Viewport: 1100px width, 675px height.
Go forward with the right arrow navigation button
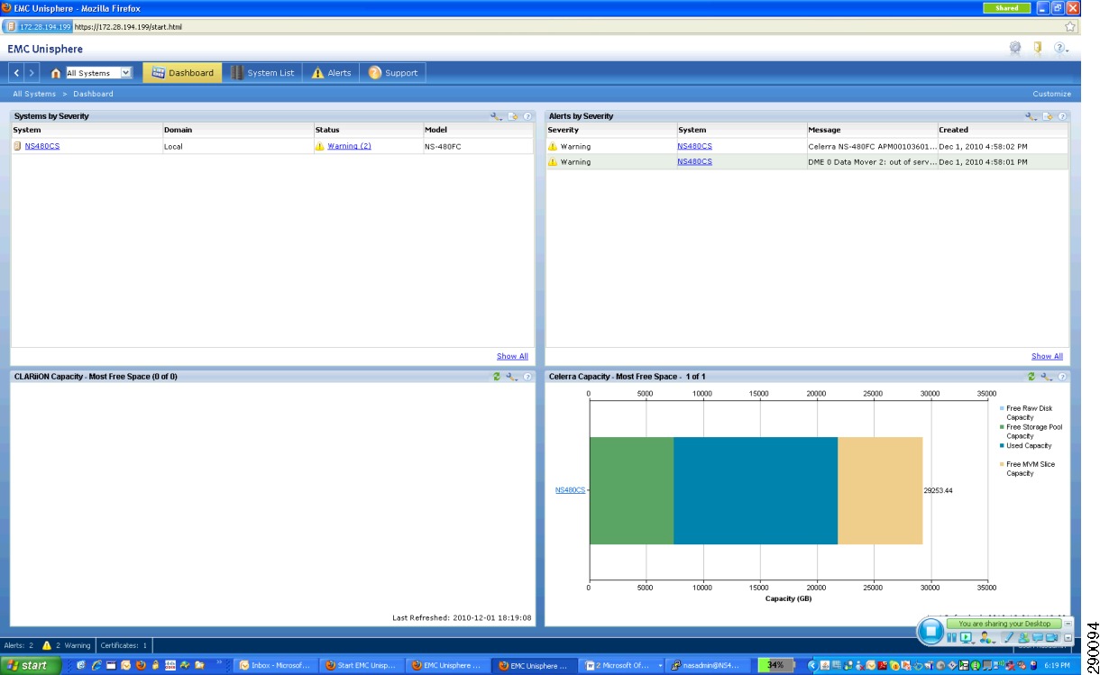[x=32, y=72]
